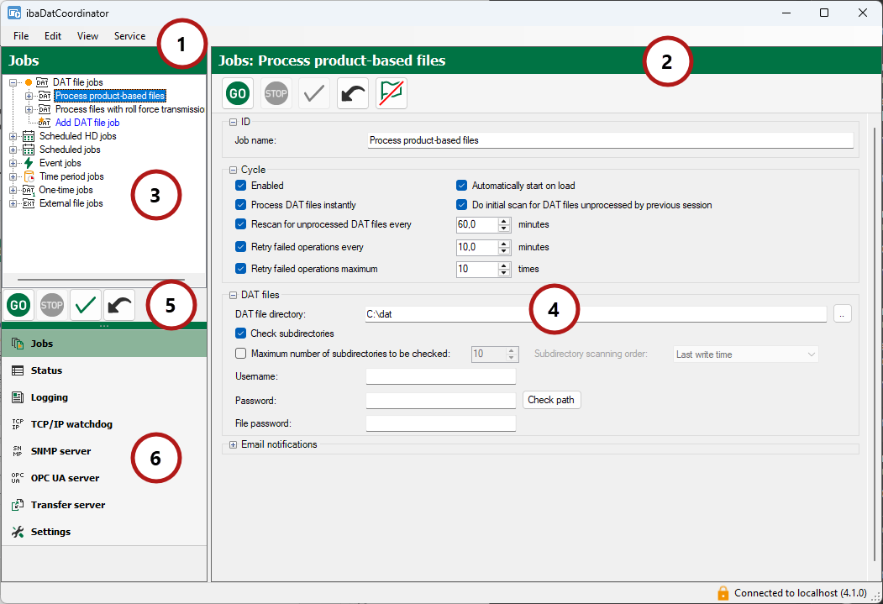
Task: Click the Settings wrench icon
Action: [18, 532]
